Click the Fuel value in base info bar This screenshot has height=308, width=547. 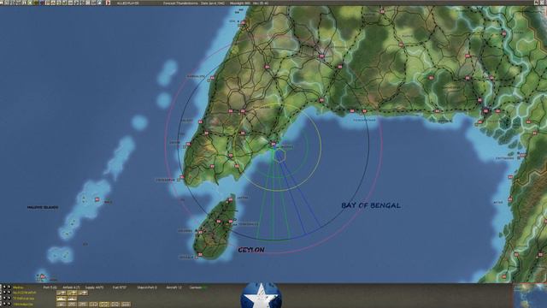tap(120, 287)
